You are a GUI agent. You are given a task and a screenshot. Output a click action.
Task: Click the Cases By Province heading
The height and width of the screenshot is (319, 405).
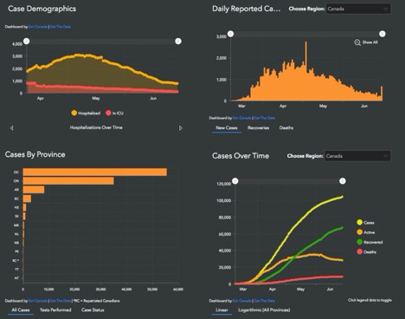click(x=35, y=154)
